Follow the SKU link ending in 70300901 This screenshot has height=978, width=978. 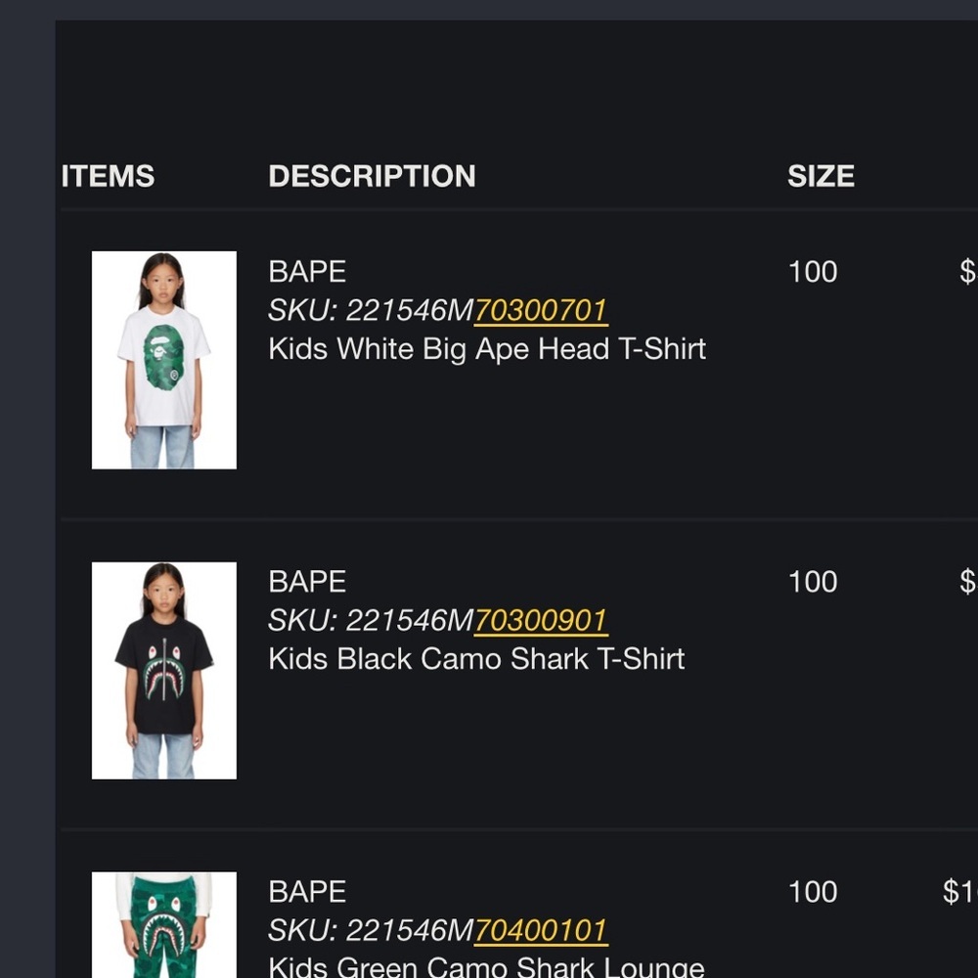541,620
